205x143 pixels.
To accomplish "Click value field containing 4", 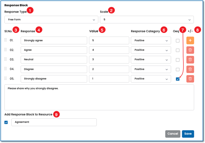I will pyautogui.click(x=109, y=50).
